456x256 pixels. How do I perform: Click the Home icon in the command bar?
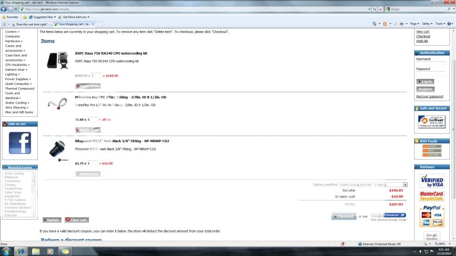click(x=374, y=24)
